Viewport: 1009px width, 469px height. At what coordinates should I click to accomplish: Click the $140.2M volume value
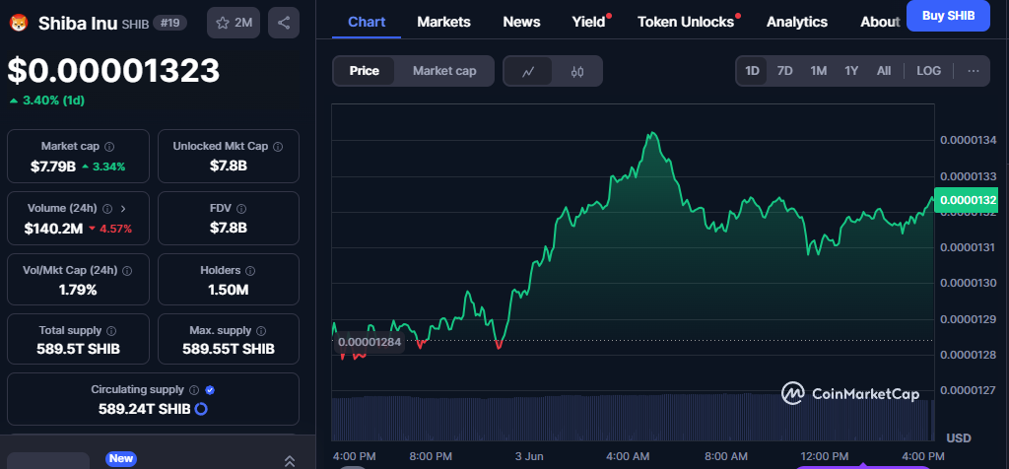tap(53, 229)
